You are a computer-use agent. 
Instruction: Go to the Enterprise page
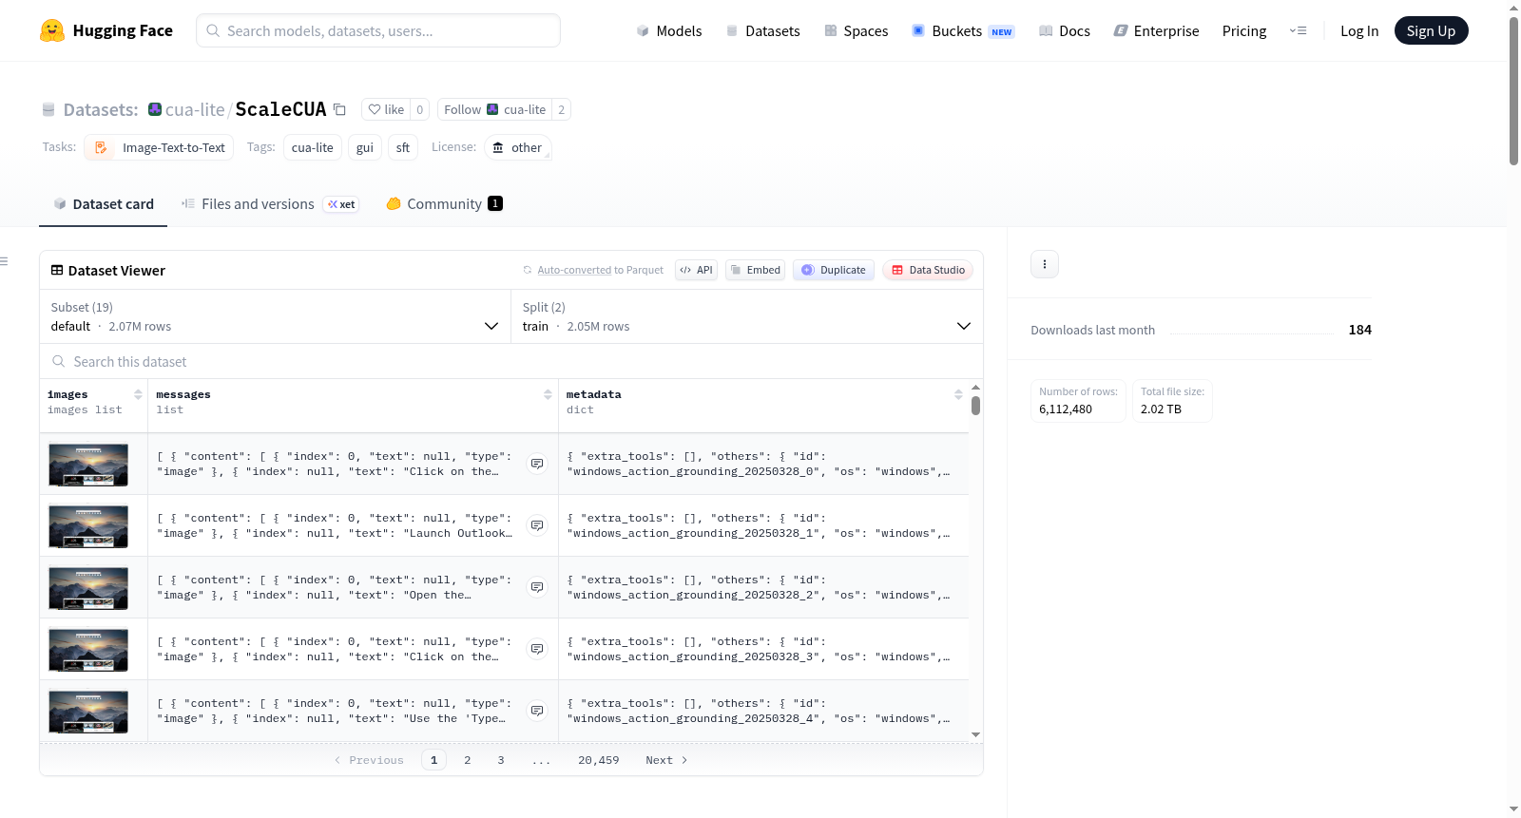coord(1156,30)
